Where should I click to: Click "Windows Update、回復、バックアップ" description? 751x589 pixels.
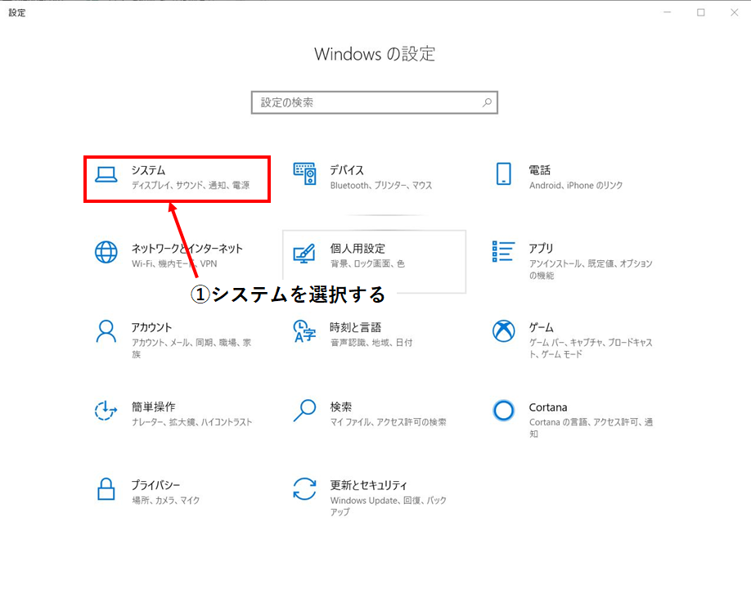388,506
